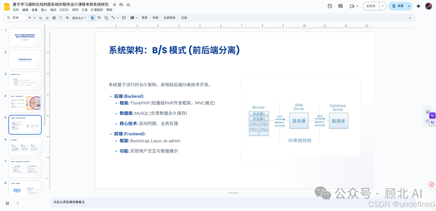The height and width of the screenshot is (211, 436).
Task: Click the 过渡 transition button
Action: tap(184, 18)
